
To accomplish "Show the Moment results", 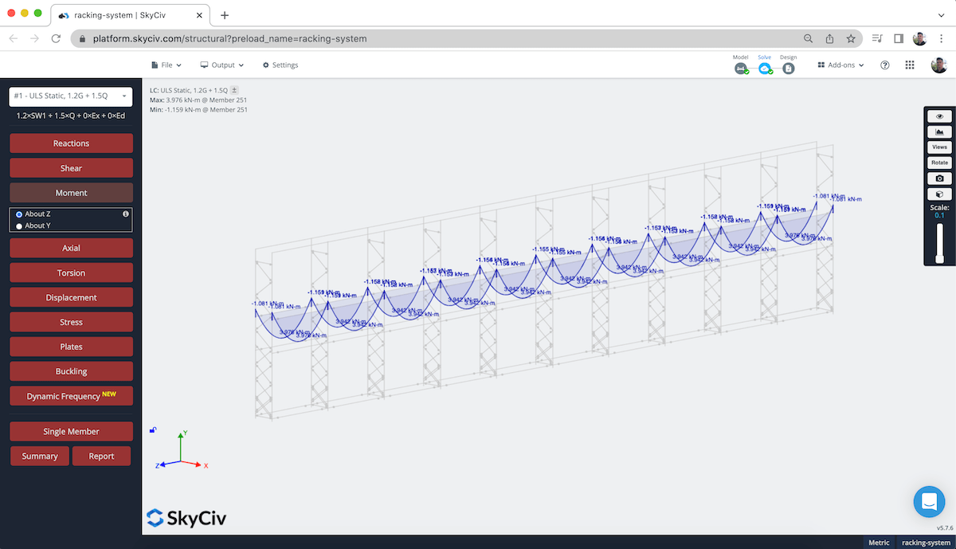I will point(71,192).
